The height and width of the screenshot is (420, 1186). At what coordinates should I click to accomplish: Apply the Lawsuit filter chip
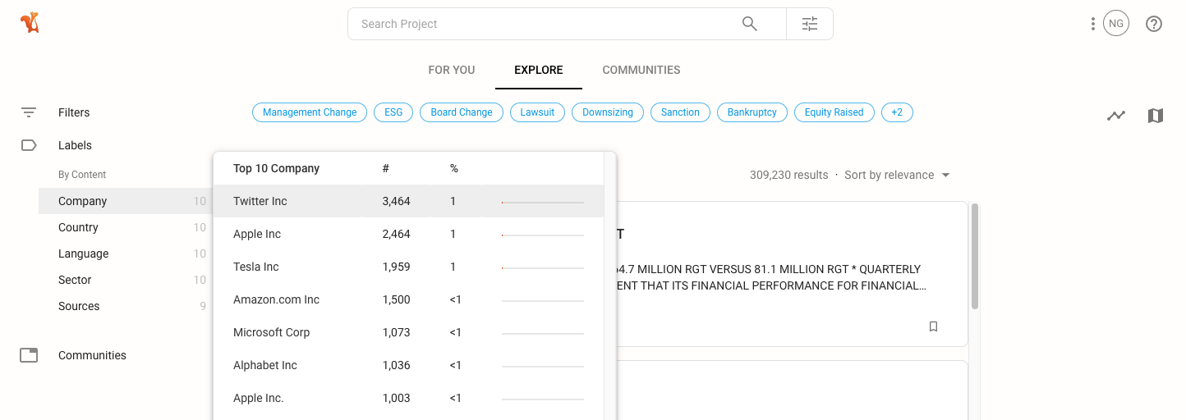tap(537, 112)
